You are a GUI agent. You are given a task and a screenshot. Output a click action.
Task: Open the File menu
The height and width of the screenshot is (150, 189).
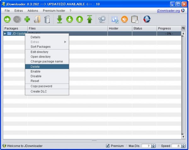[7, 11]
